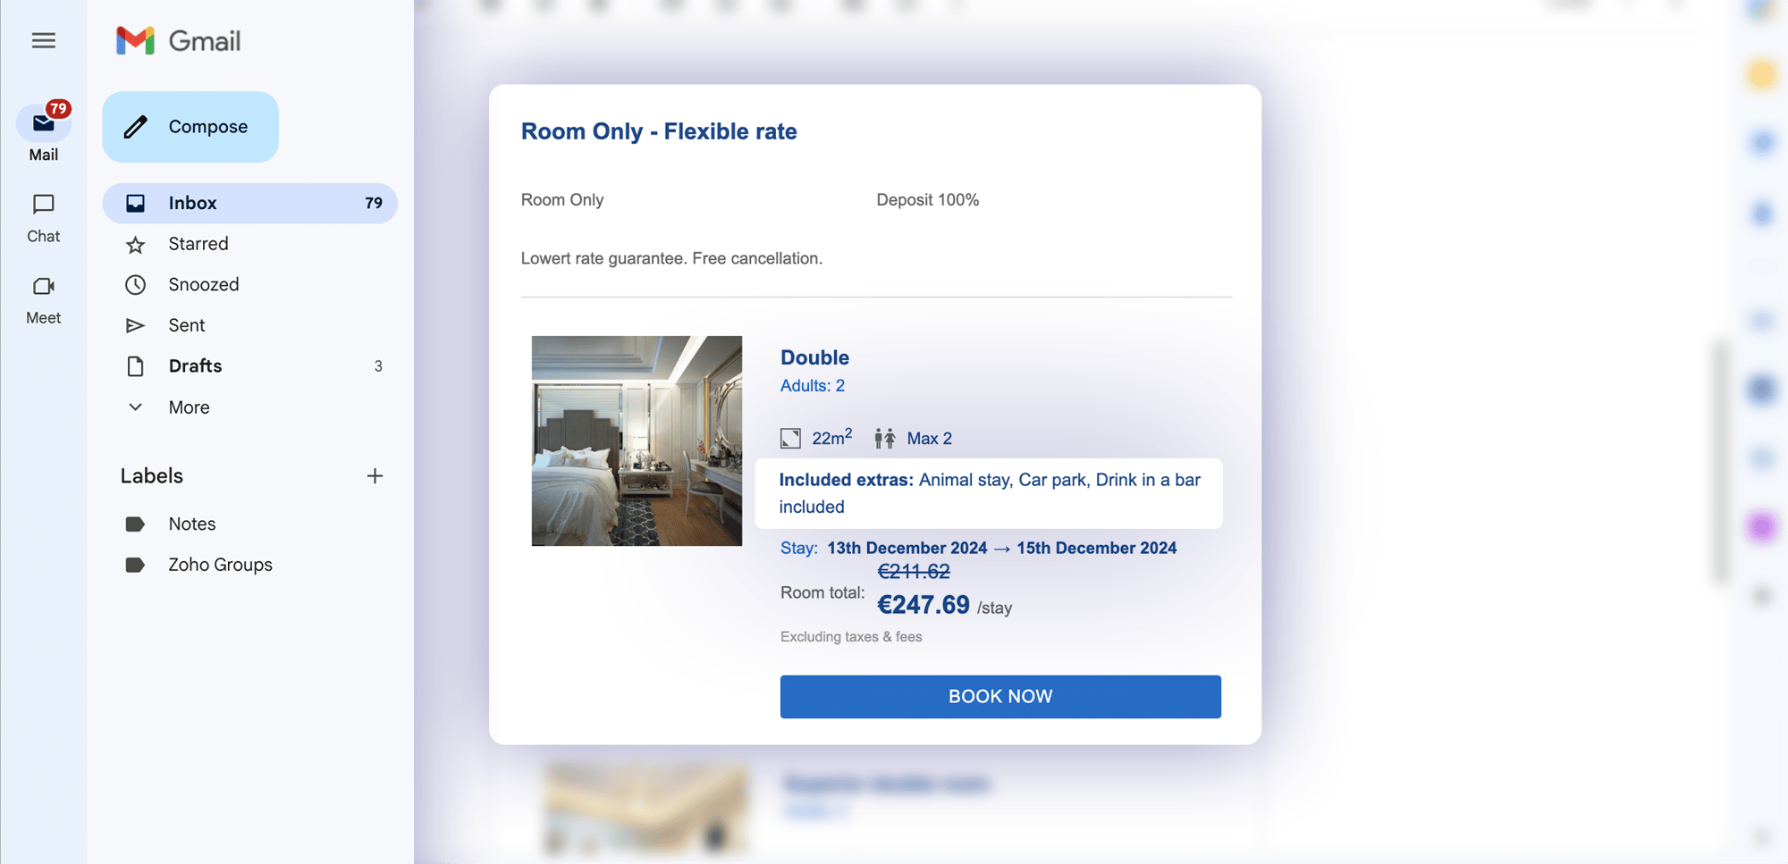1788x864 pixels.
Task: Click the Snoozed clock icon
Action: pos(135,284)
